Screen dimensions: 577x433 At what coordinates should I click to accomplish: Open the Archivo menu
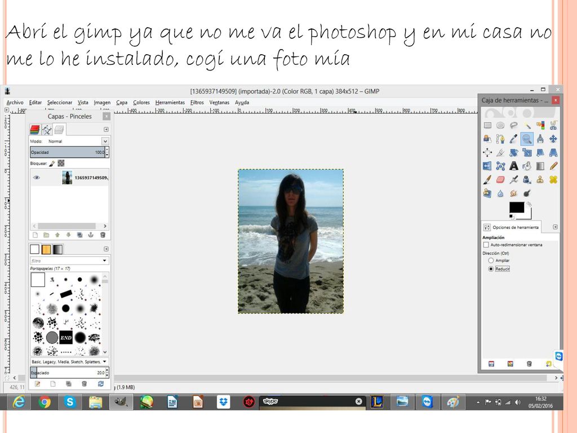(15, 103)
